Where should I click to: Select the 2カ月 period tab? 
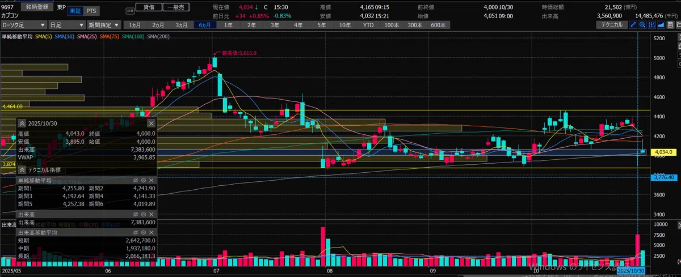coord(158,25)
